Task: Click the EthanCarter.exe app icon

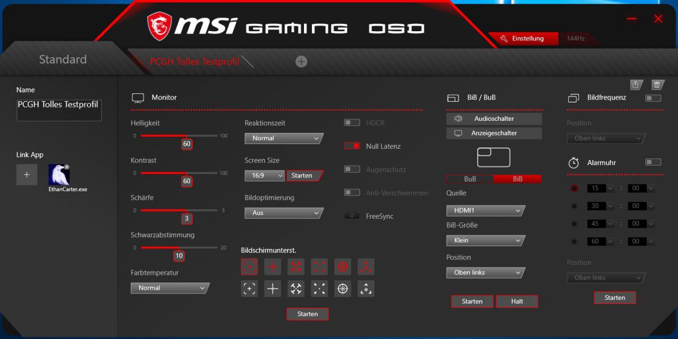Action: [59, 175]
